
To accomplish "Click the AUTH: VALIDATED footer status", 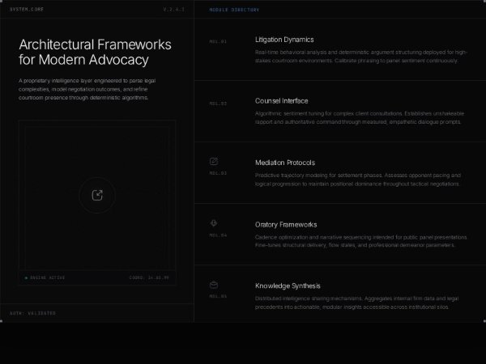I will [32, 312].
